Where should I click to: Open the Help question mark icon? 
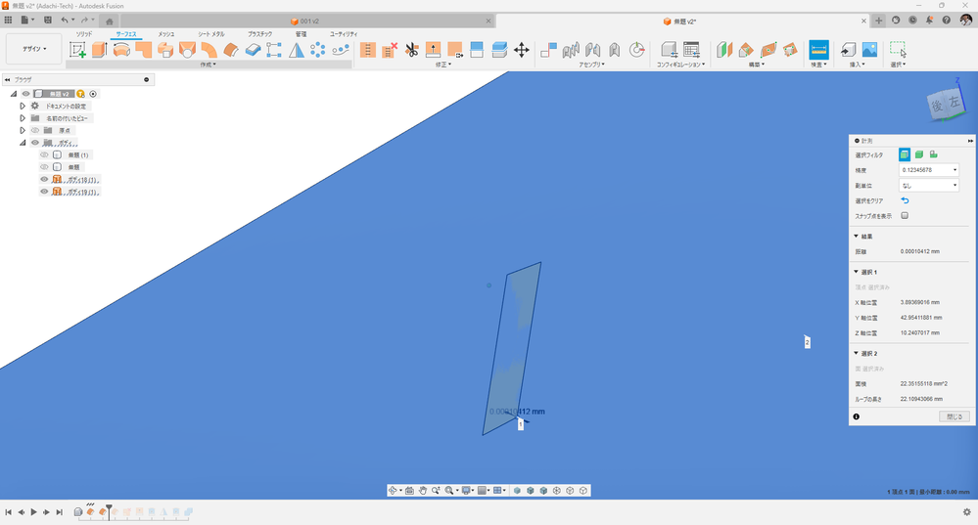pyautogui.click(x=947, y=20)
